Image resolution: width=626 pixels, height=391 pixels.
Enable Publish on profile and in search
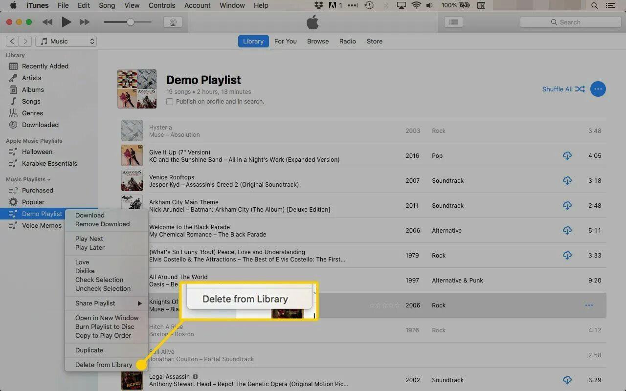pyautogui.click(x=170, y=102)
